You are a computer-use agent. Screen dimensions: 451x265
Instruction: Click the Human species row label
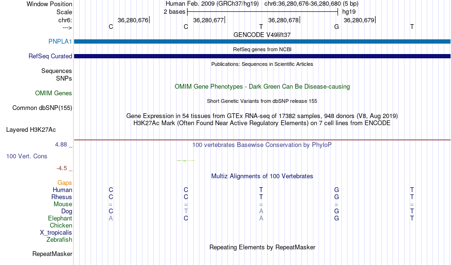click(x=62, y=190)
